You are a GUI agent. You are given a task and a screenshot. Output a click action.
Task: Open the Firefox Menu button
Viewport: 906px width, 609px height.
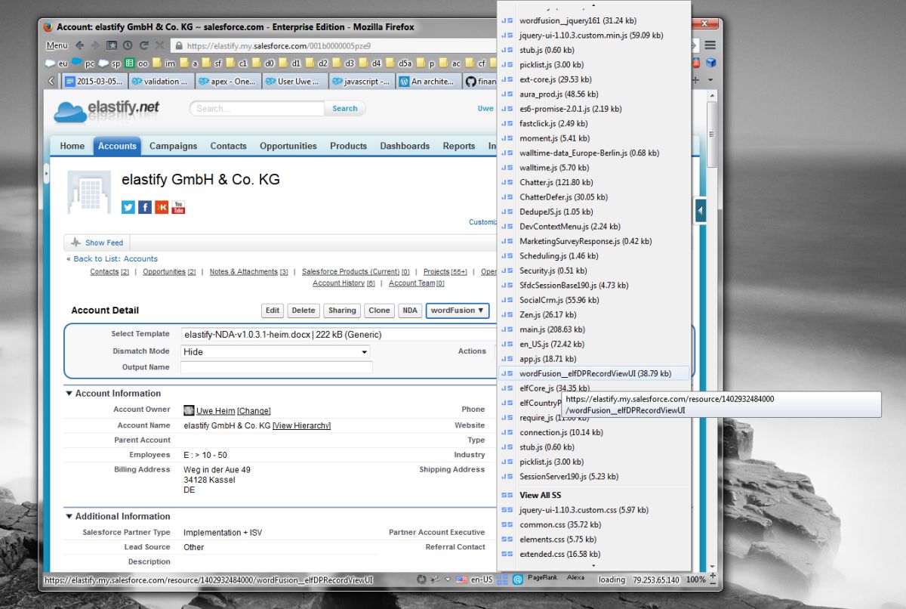(57, 45)
